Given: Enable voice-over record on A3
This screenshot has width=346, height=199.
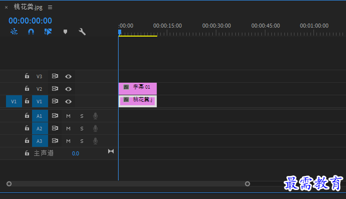Looking at the screenshot, I should pyautogui.click(x=95, y=141).
